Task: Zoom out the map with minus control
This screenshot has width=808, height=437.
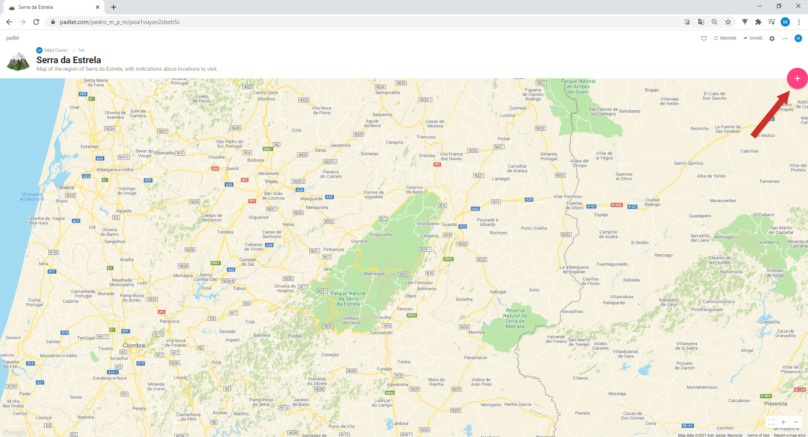Action: (x=796, y=422)
